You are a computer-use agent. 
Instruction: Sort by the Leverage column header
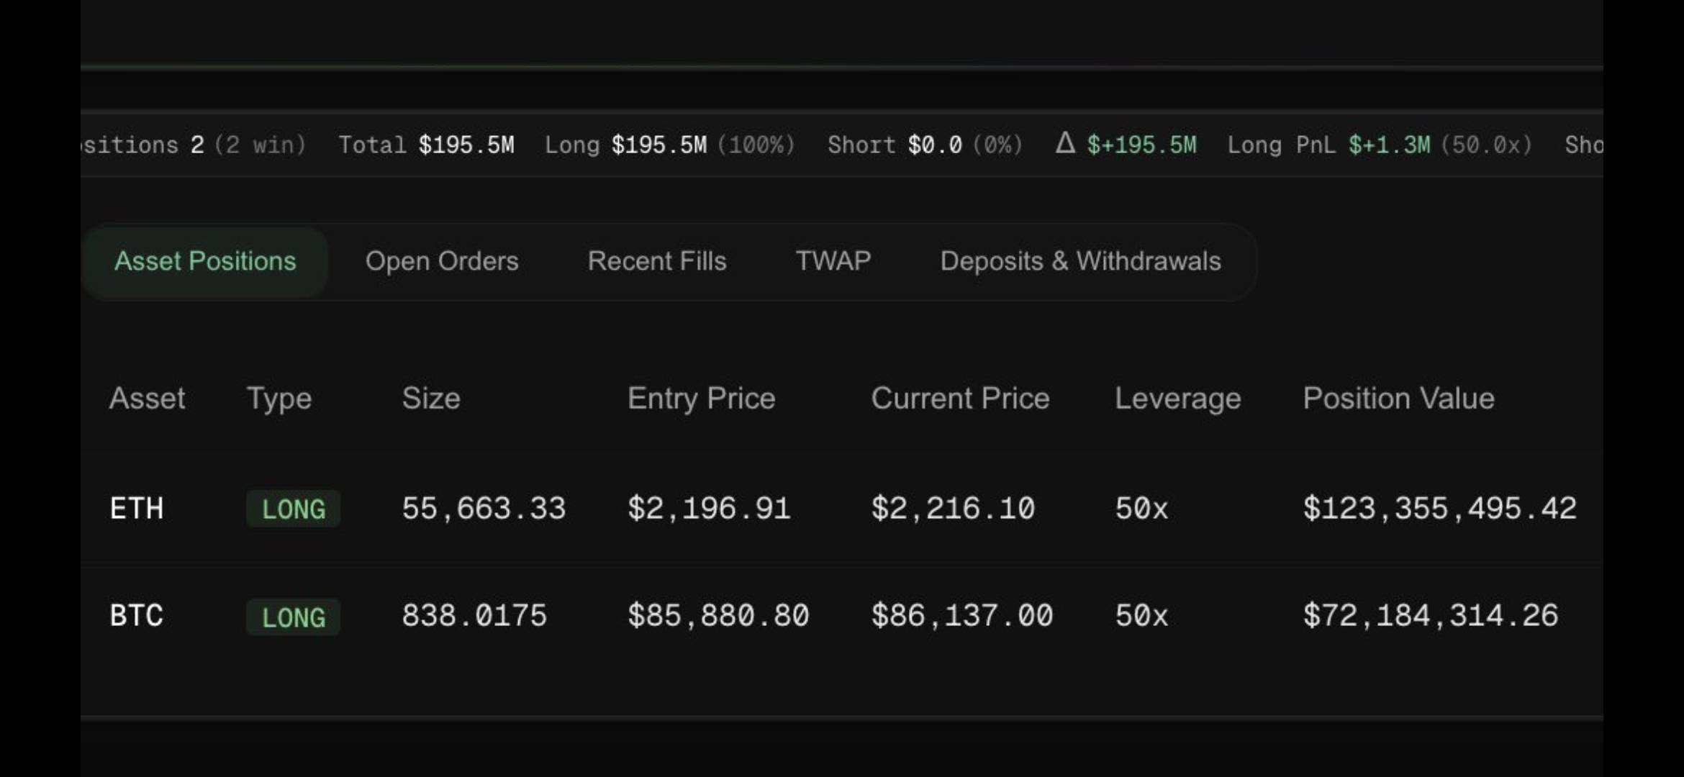click(x=1177, y=399)
